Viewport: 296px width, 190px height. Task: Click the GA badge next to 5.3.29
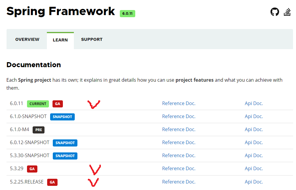(x=32, y=169)
